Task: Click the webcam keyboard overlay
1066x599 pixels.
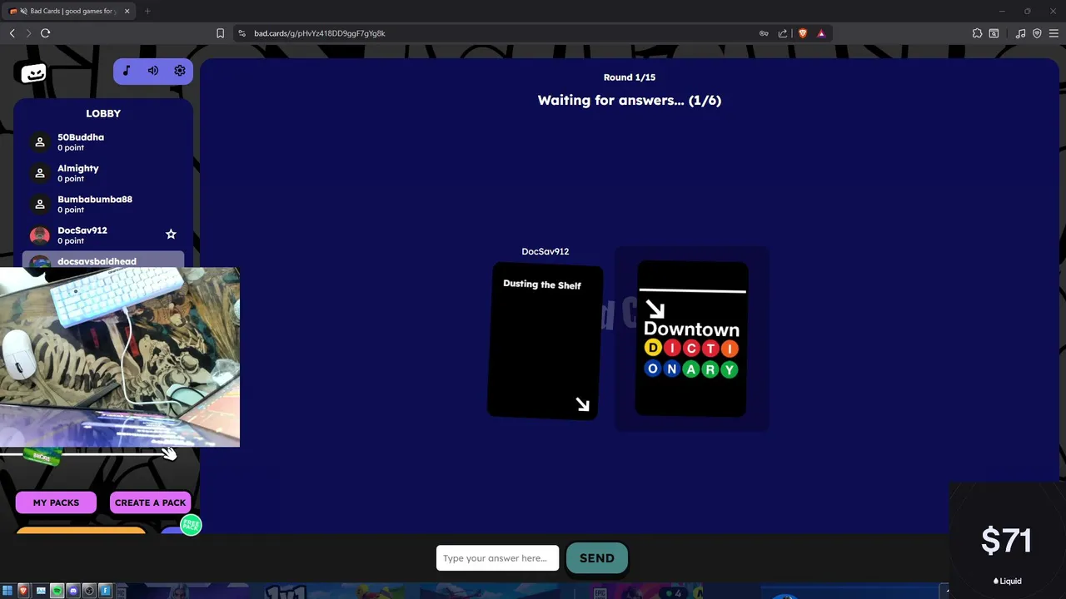Action: tap(120, 357)
